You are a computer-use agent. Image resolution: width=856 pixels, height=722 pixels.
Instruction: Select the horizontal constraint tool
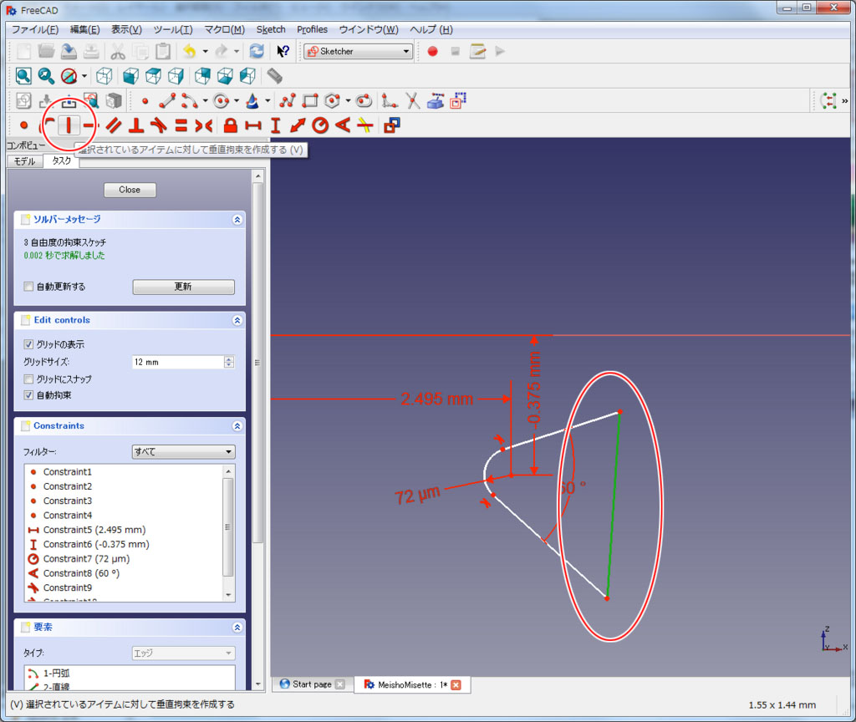tap(89, 125)
